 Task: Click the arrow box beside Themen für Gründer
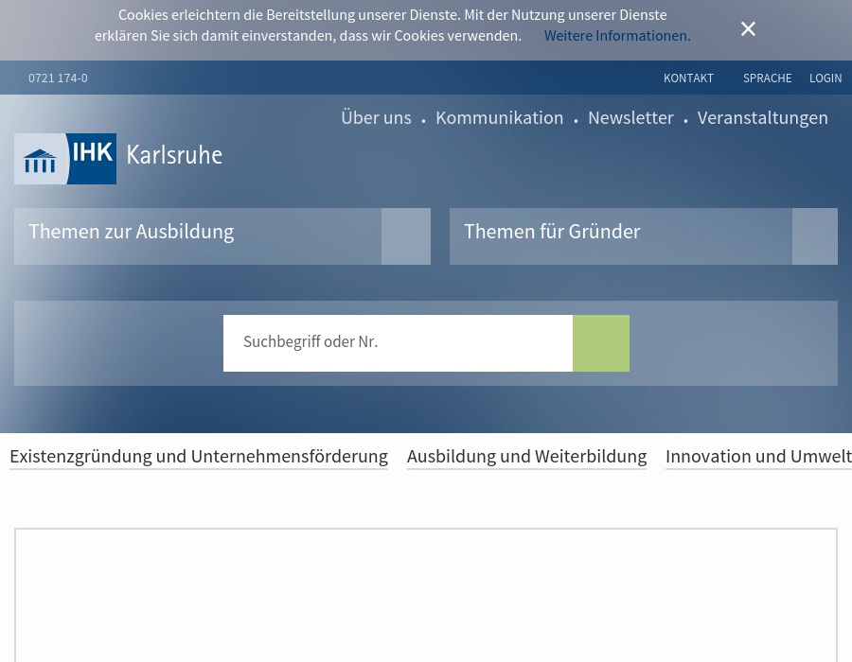coord(815,236)
